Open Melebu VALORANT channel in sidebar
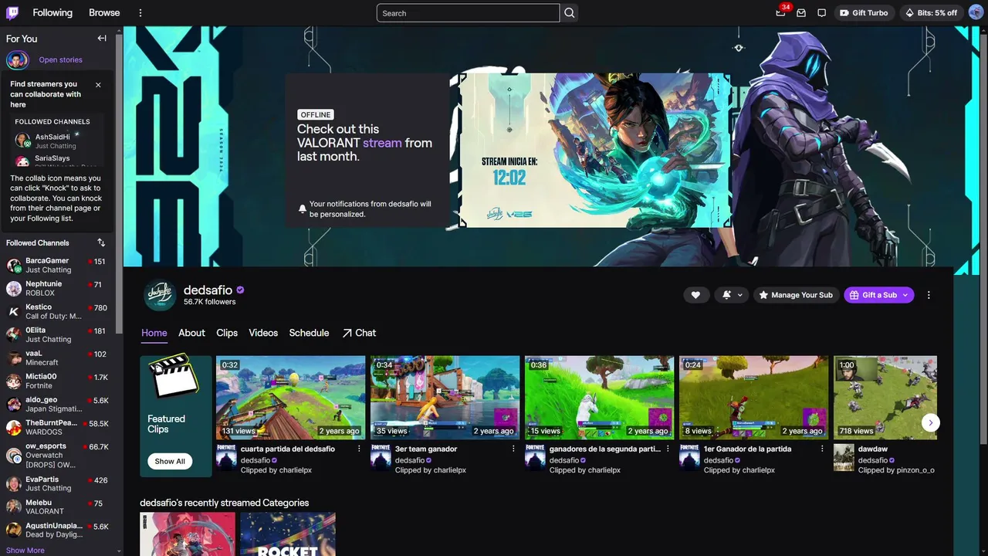 pyautogui.click(x=57, y=507)
